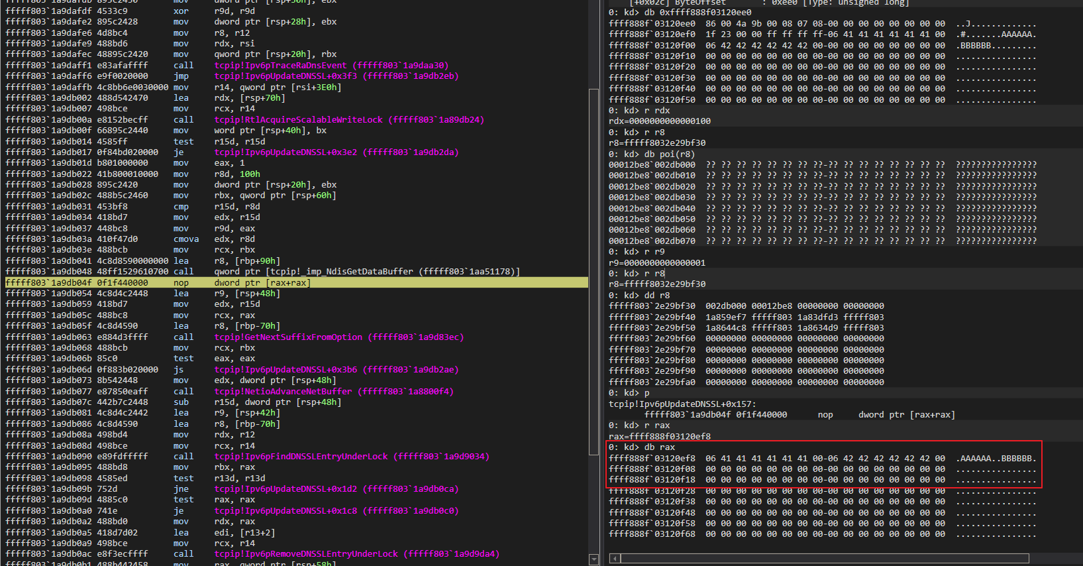Click the dump address ffff888f`03120ef8
This screenshot has width=1083, height=566.
(652, 459)
